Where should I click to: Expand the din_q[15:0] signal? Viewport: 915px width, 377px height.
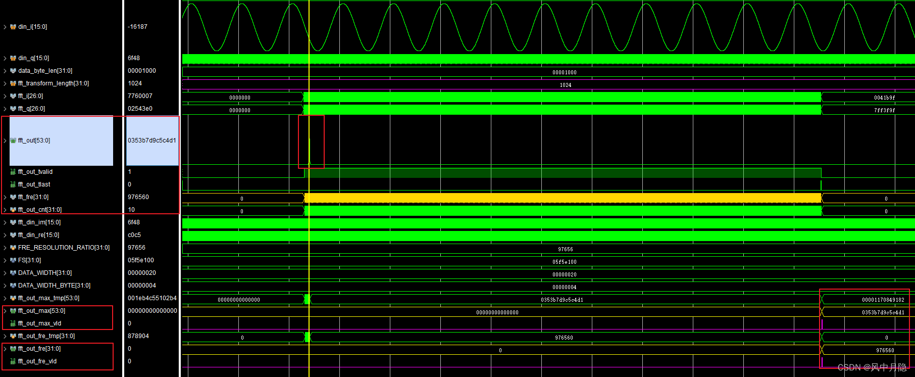tap(5, 58)
